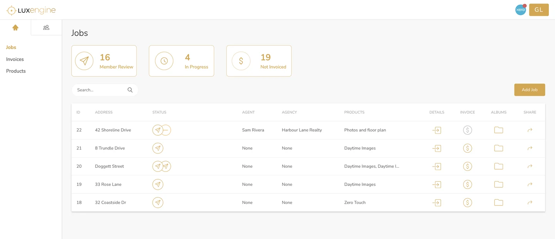
Task: Select the address 33 Rose Lane
Action: coord(108,185)
